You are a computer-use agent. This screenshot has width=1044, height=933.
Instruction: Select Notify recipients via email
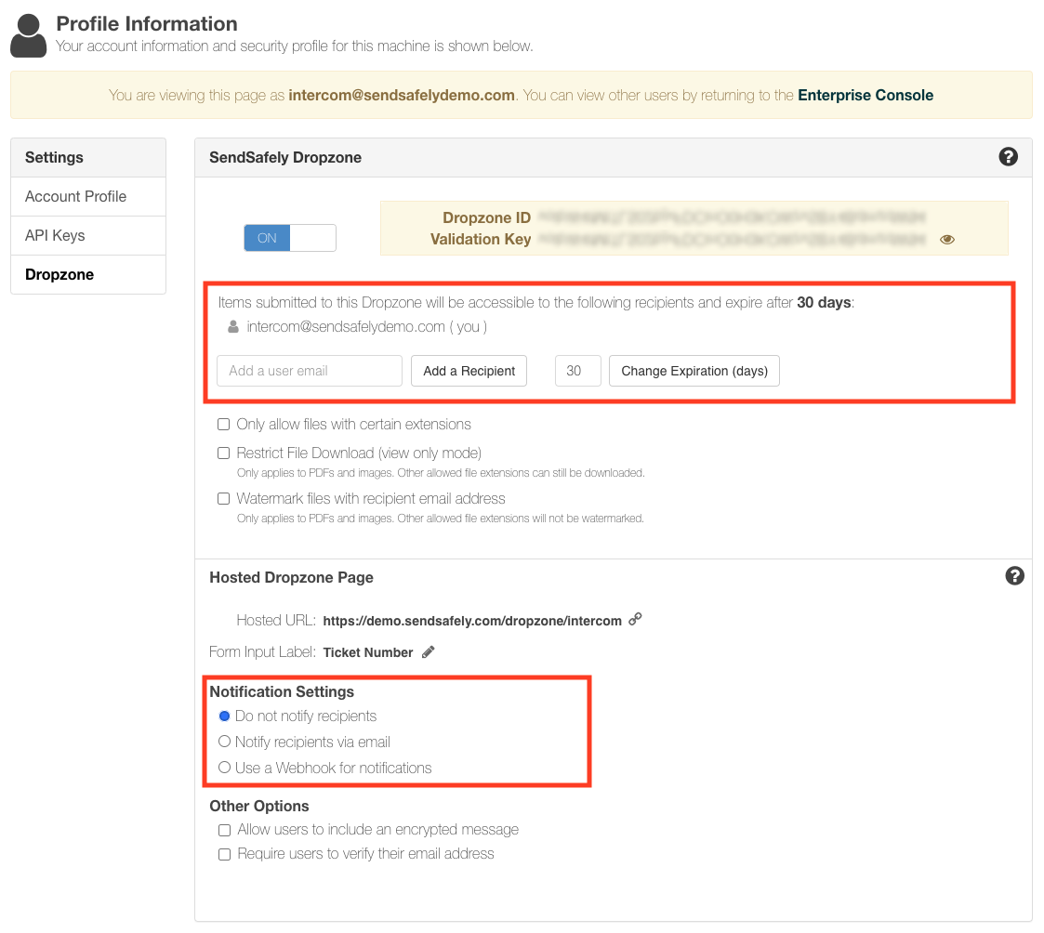pyautogui.click(x=224, y=742)
